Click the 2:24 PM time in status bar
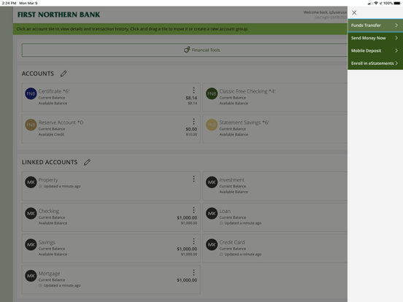 (9, 3)
